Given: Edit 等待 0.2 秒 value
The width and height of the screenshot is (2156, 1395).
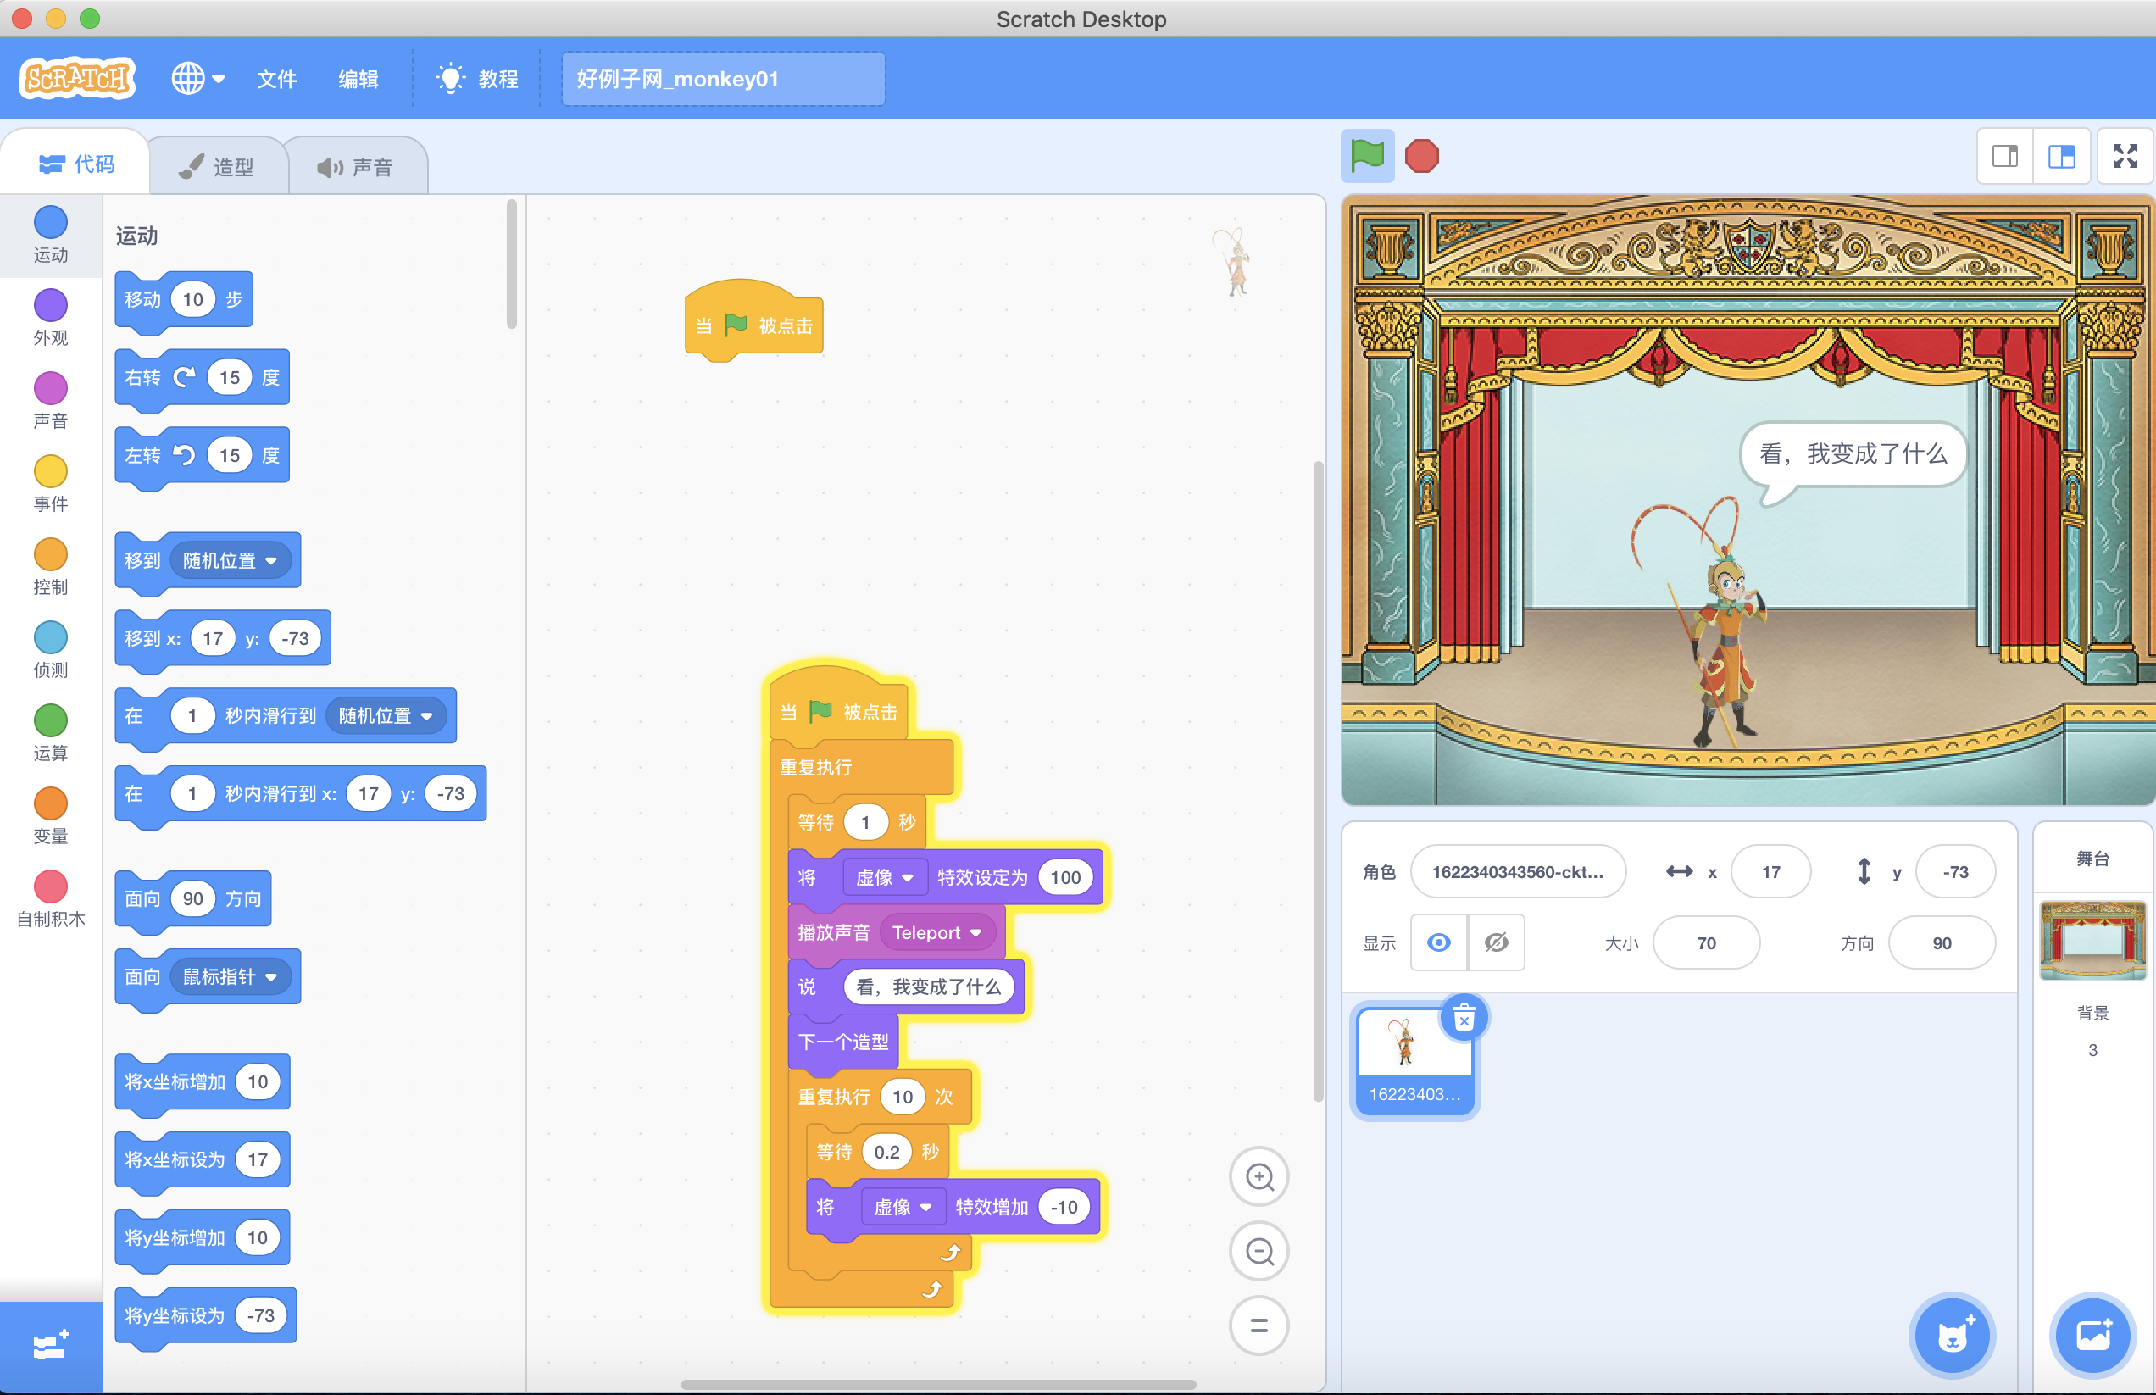Looking at the screenshot, I should [x=886, y=1151].
